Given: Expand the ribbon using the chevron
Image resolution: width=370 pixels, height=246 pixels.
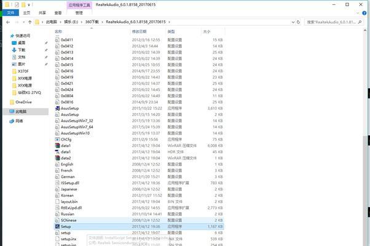Looking at the screenshot, I should click(358, 13).
